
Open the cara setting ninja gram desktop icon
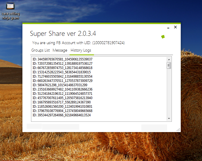(x=10, y=11)
